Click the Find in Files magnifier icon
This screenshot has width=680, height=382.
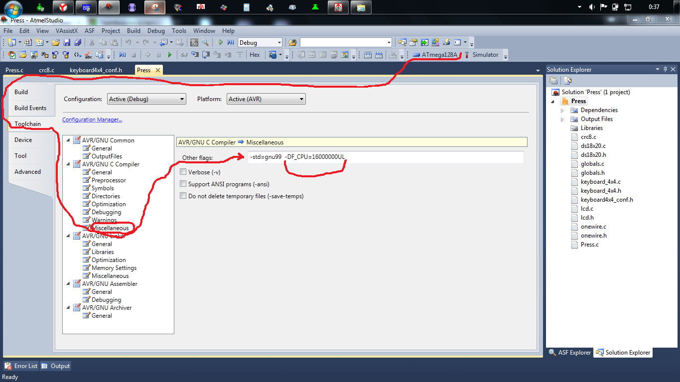point(205,42)
